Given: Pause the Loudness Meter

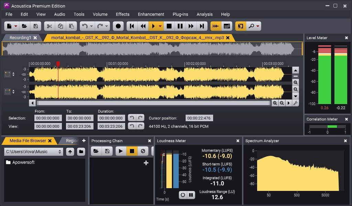Looking at the screenshot, I should click(191, 195).
